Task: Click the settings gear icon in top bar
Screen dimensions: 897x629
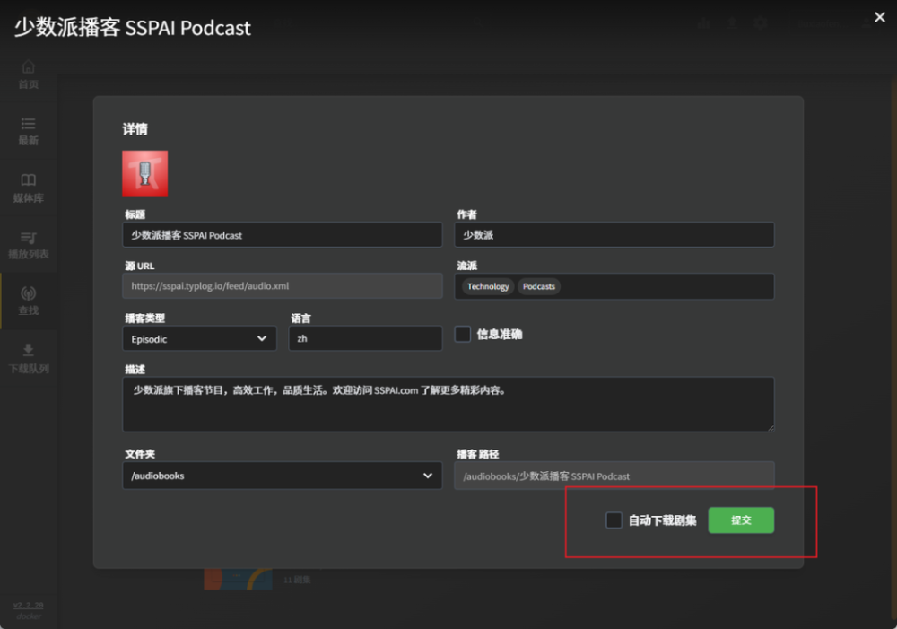Action: 761,23
